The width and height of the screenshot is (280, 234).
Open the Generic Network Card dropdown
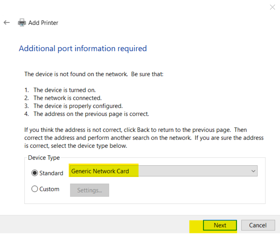tap(164, 171)
